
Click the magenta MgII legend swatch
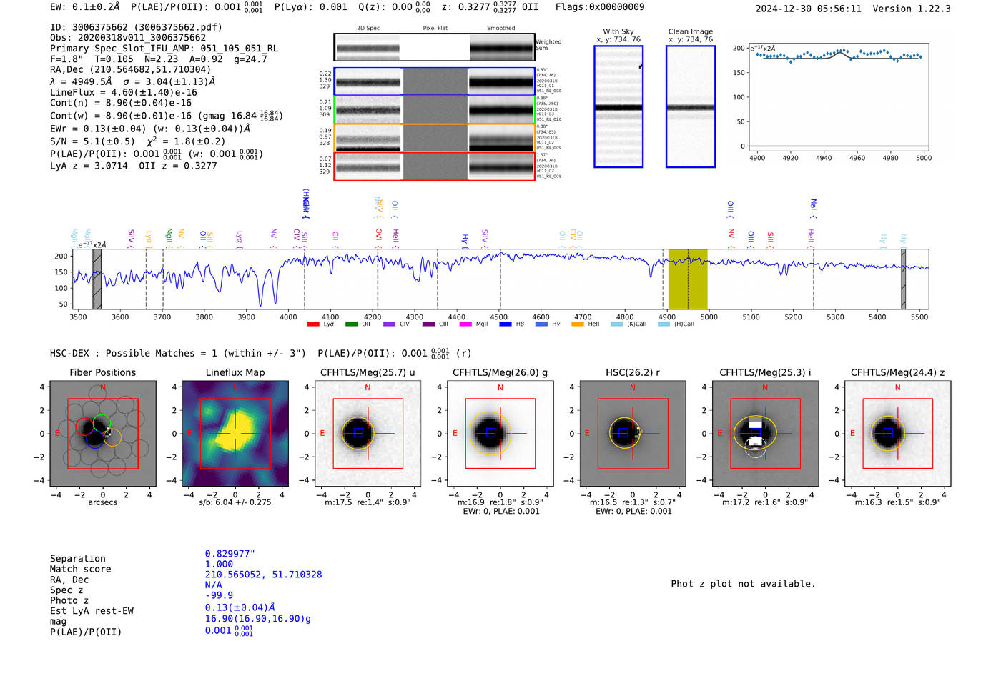465,324
